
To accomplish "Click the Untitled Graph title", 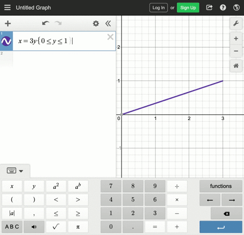I will (33, 8).
